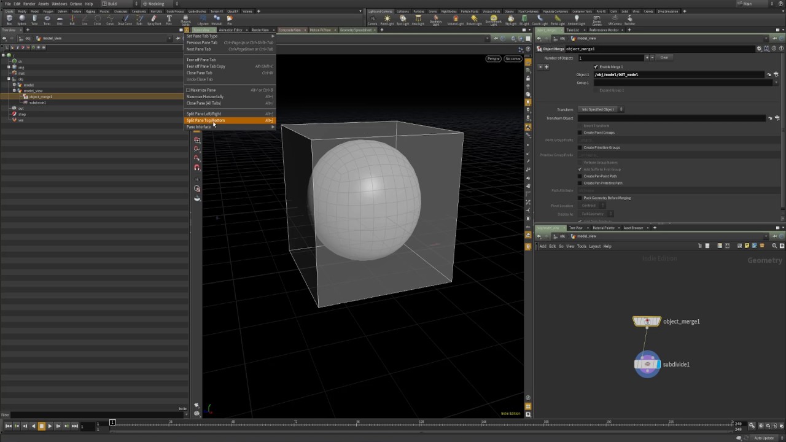786x442 pixels.
Task: Click the Transform Object input field
Action: [x=672, y=118]
